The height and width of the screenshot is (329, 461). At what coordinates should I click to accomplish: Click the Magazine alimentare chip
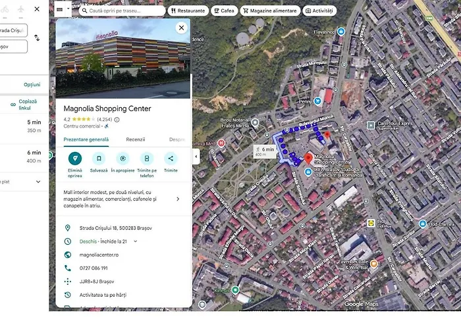(x=268, y=11)
